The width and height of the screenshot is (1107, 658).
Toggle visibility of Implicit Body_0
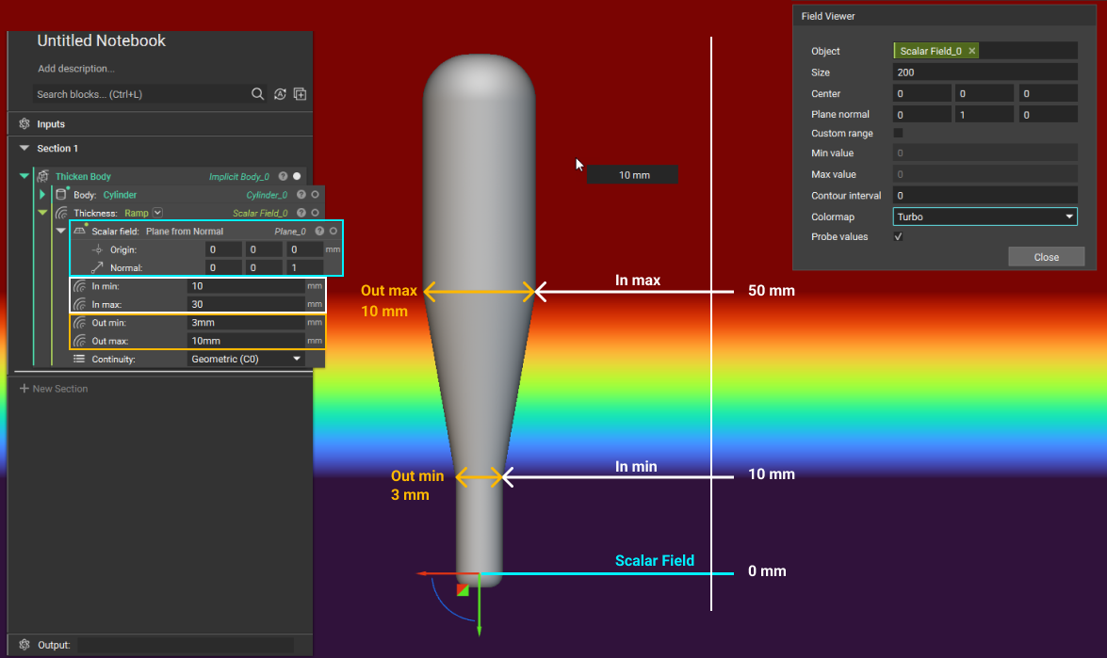pyautogui.click(x=297, y=176)
